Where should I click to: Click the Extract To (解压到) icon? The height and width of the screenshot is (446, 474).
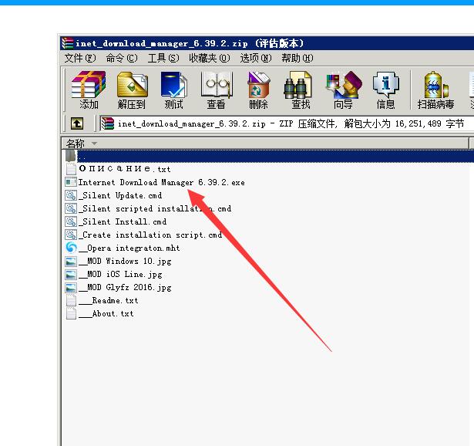tap(132, 90)
